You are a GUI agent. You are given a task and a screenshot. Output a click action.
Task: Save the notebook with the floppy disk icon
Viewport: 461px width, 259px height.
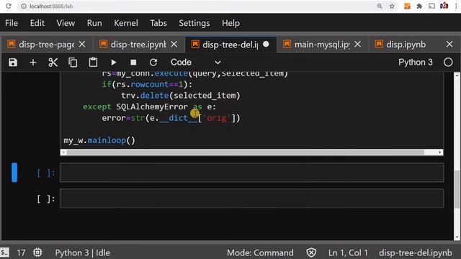[x=13, y=63]
